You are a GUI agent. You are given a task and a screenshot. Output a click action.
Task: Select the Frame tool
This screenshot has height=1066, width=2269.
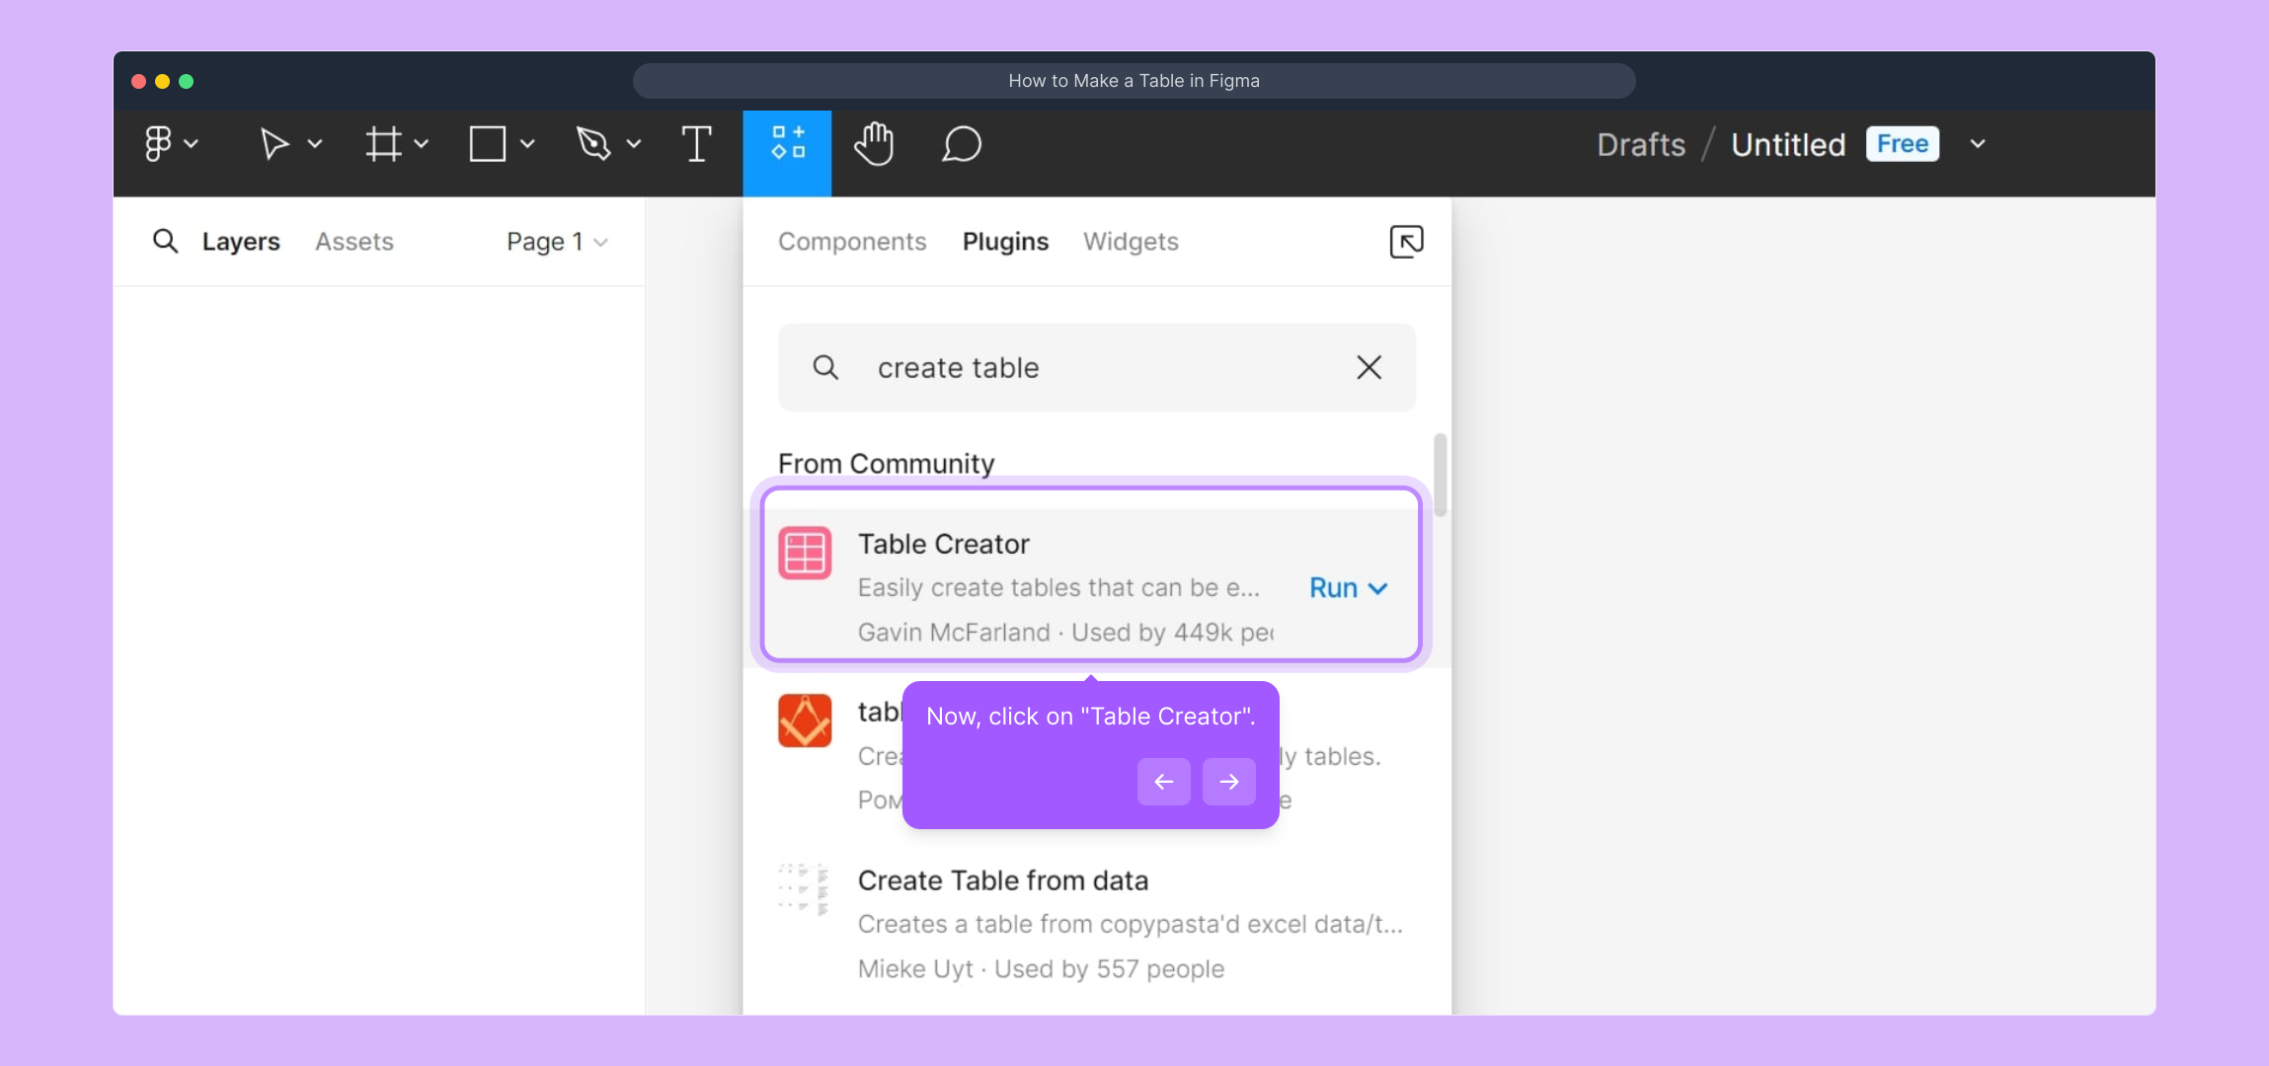click(384, 144)
